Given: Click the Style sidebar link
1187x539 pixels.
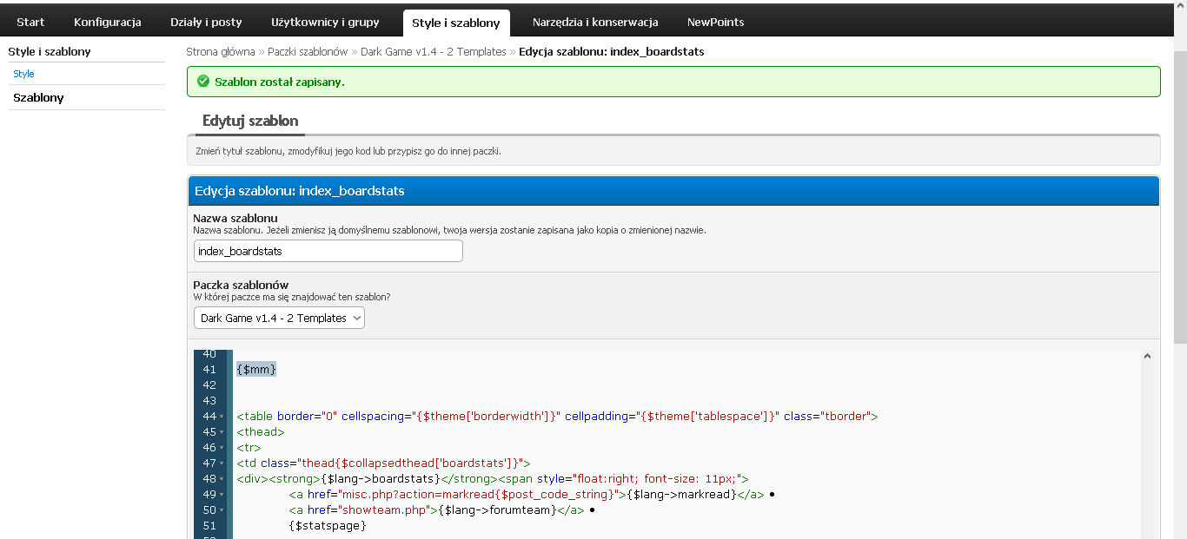Looking at the screenshot, I should [x=23, y=74].
